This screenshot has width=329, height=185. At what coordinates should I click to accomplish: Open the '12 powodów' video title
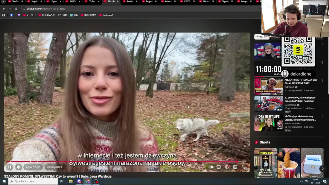tap(300, 99)
